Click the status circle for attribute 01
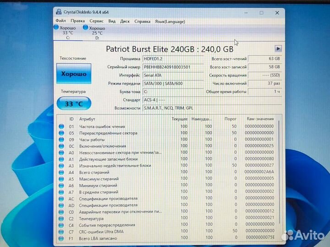Image resolution: width=330 pixels, height=247 pixels. (x=61, y=126)
